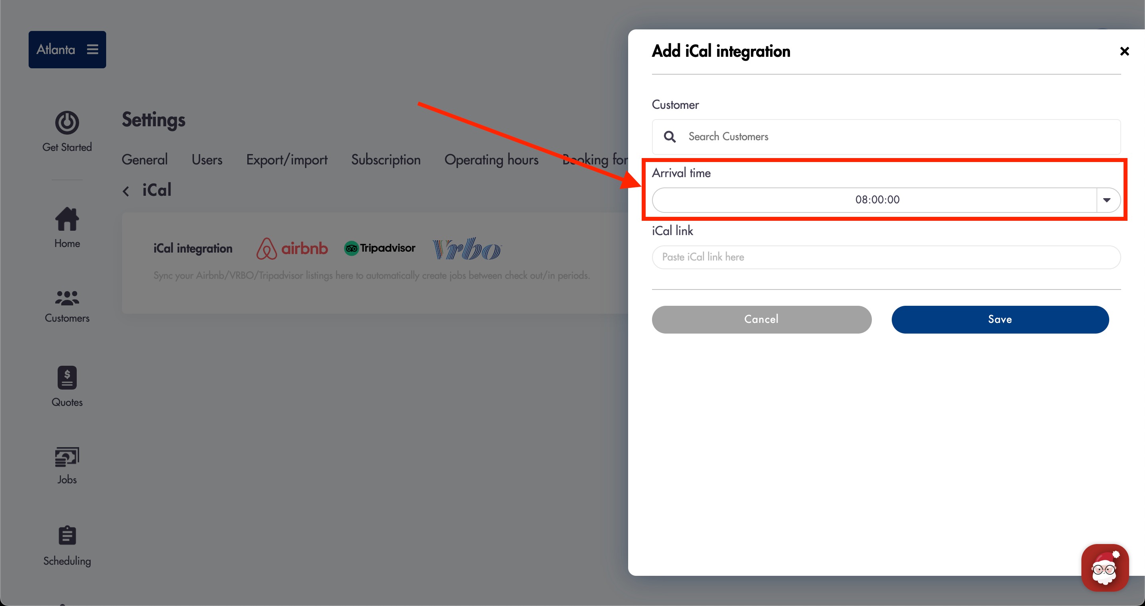Click the Atlanta location button

[x=67, y=49]
